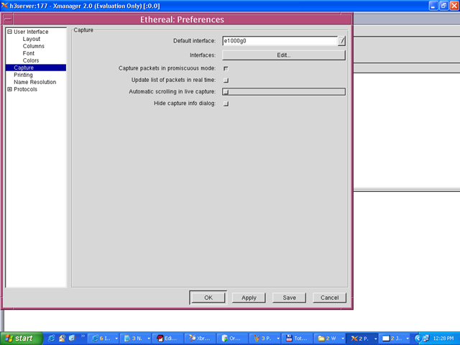Click the taskbar clock showing 12:28 PM
460x345 pixels.
tap(443, 339)
